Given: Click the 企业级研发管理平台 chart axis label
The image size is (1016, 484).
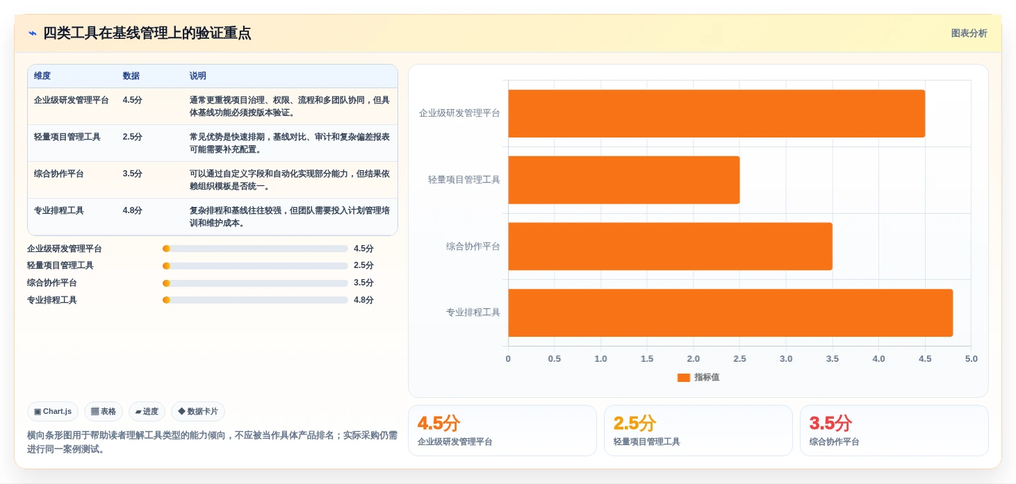Looking at the screenshot, I should (x=459, y=113).
